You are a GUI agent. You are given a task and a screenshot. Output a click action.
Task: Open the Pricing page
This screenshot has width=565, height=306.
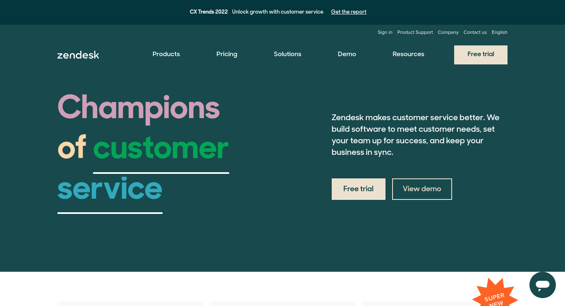(x=227, y=54)
